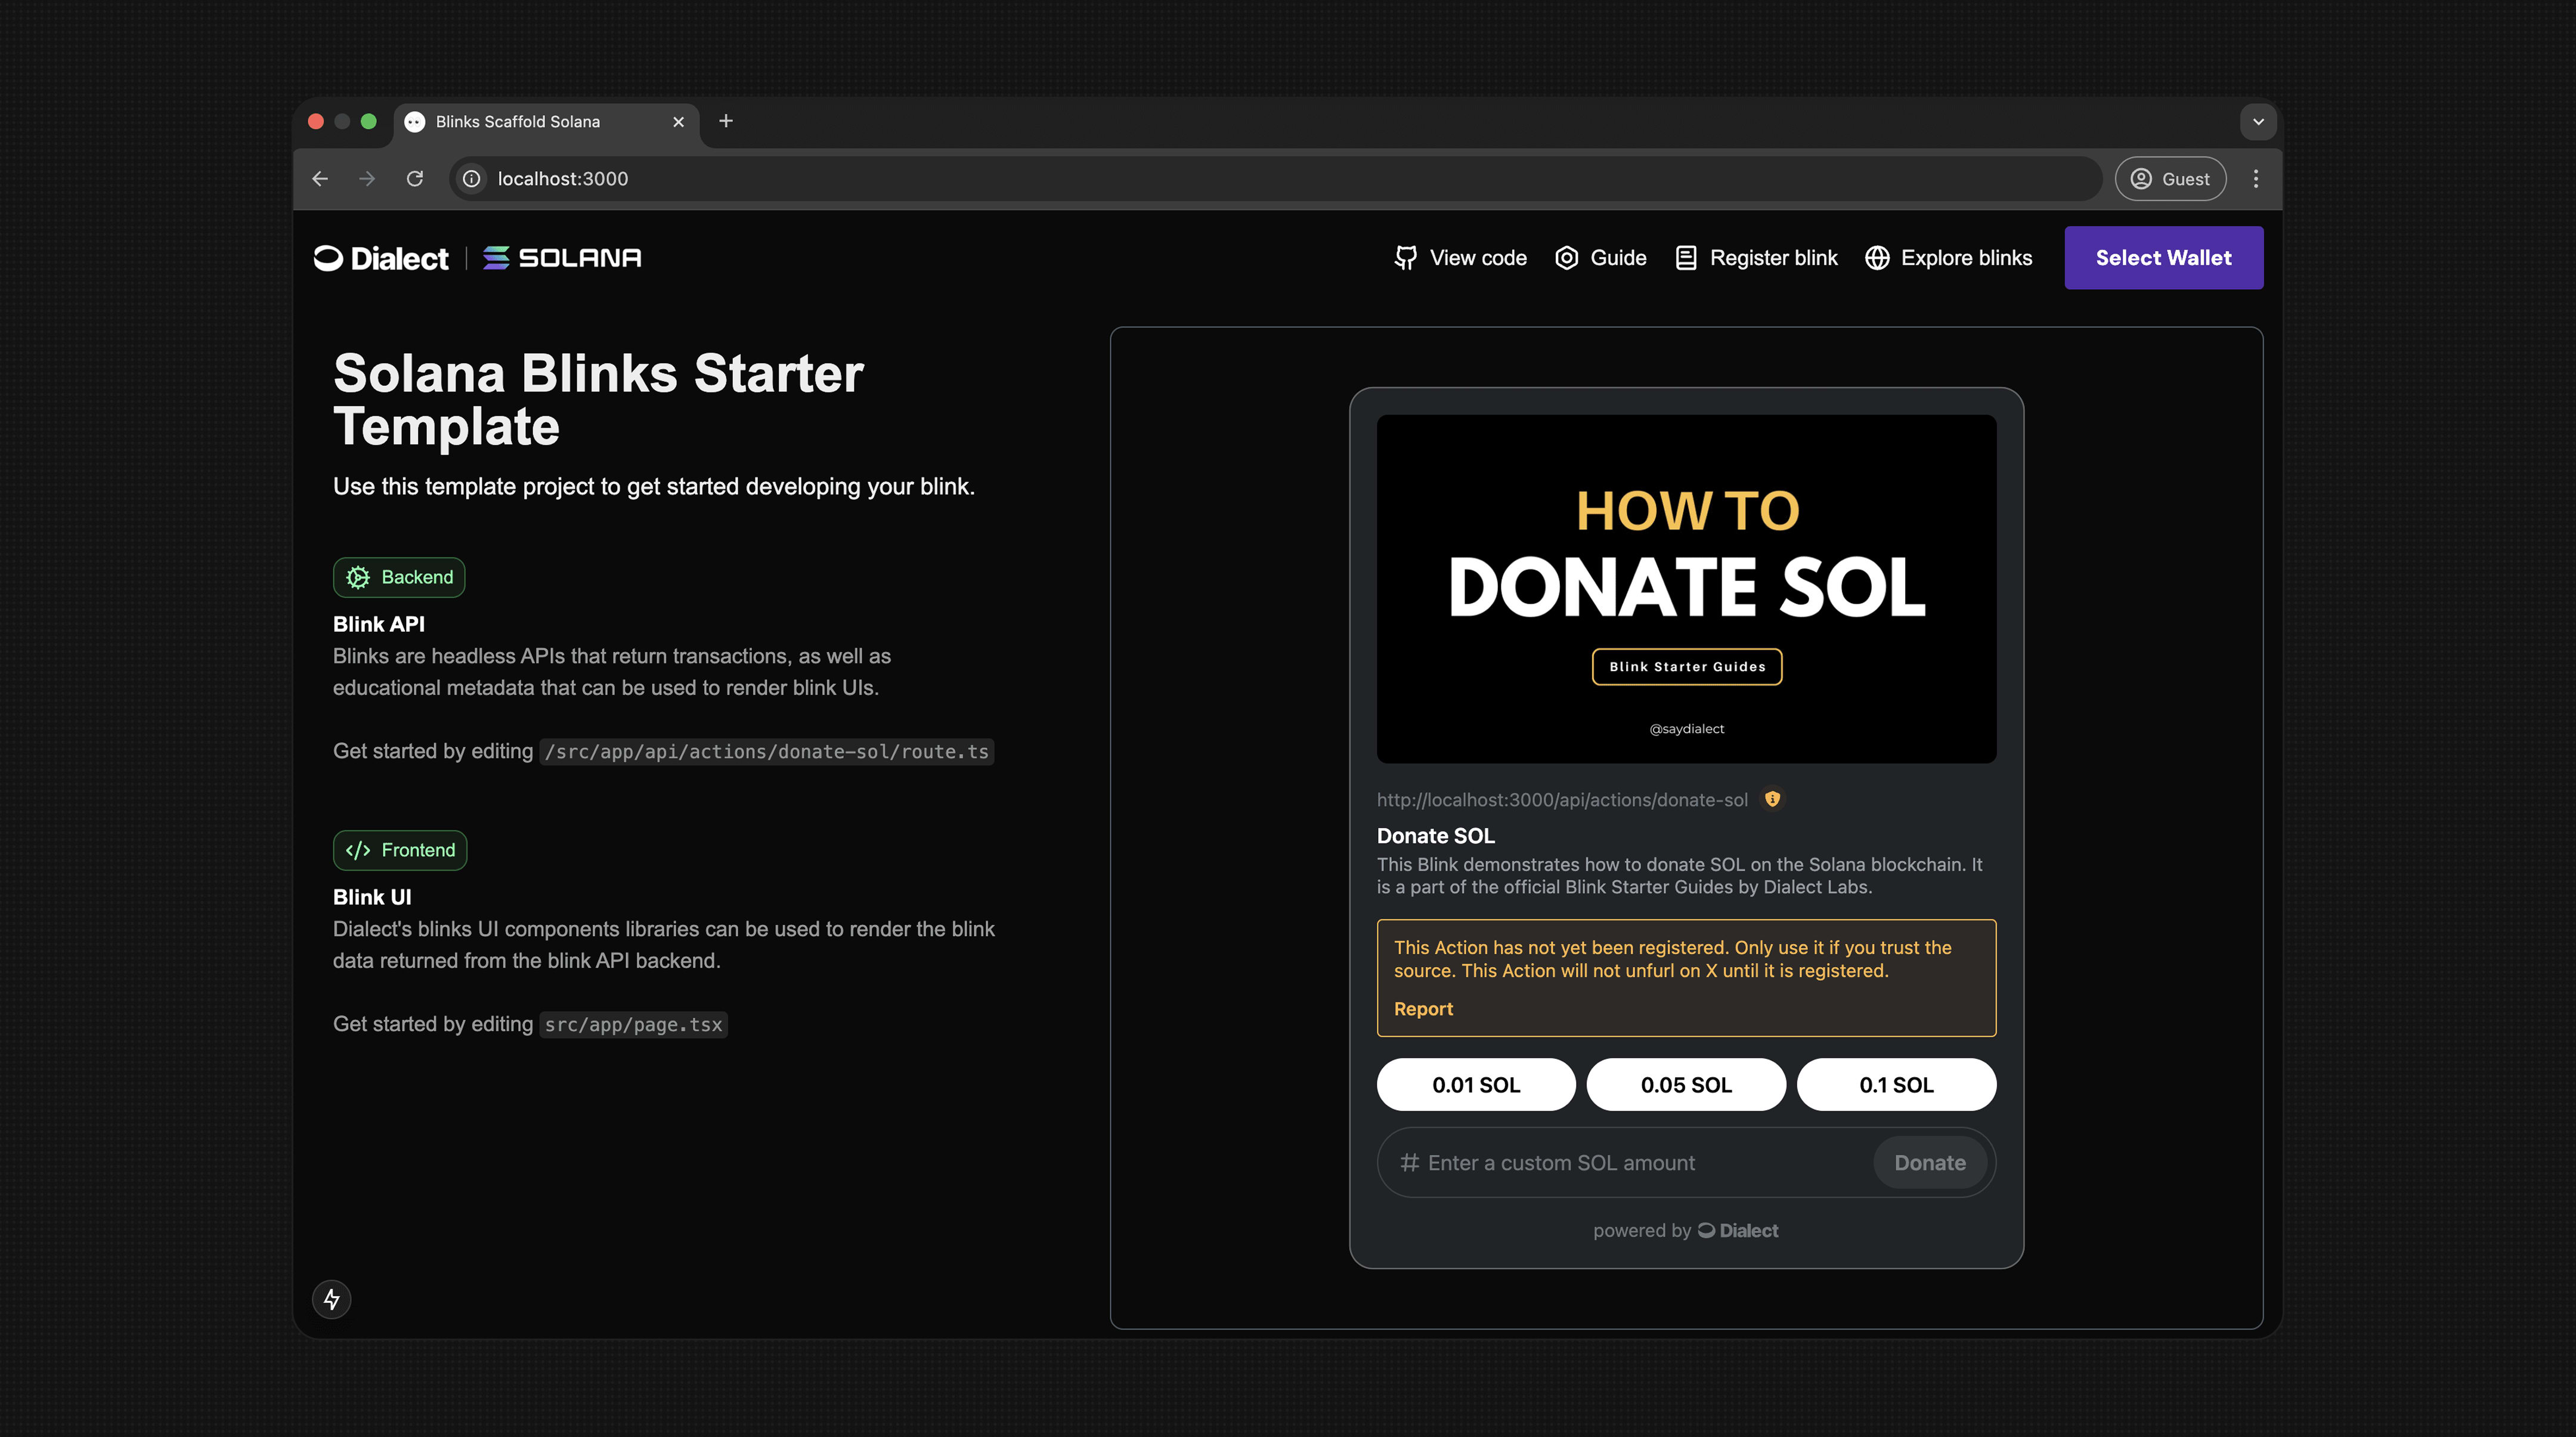Click the How to Donate SOL image
Screen dimensions: 2576x1437
pos(1686,589)
